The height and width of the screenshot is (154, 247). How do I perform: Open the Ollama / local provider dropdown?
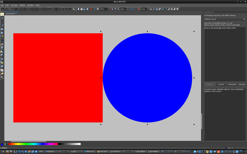(x=225, y=19)
